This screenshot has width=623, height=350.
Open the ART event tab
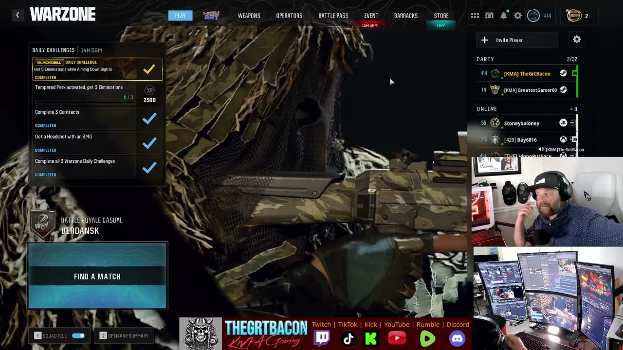(211, 16)
